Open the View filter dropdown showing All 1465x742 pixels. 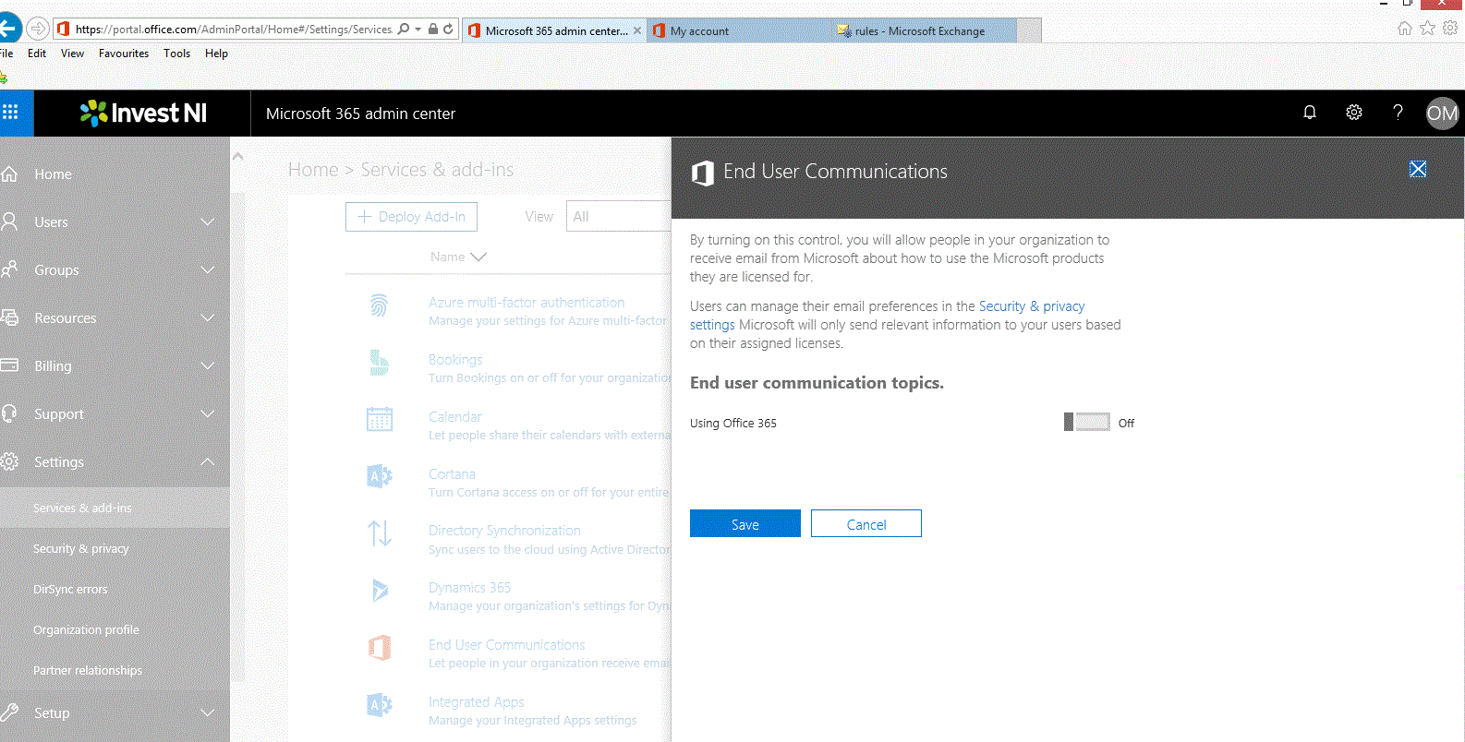click(619, 217)
